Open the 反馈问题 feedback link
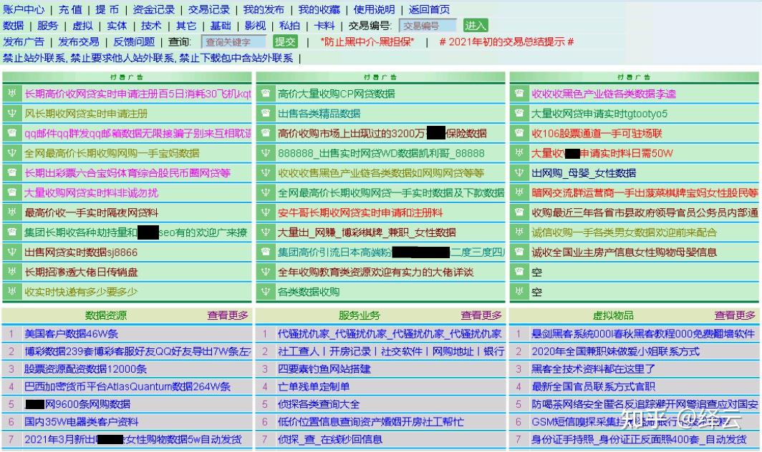This screenshot has width=762, height=452. pos(134,41)
